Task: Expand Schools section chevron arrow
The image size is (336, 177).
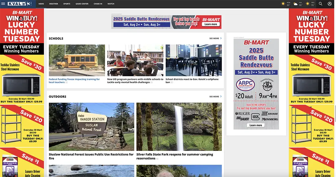Action: pos(221,39)
